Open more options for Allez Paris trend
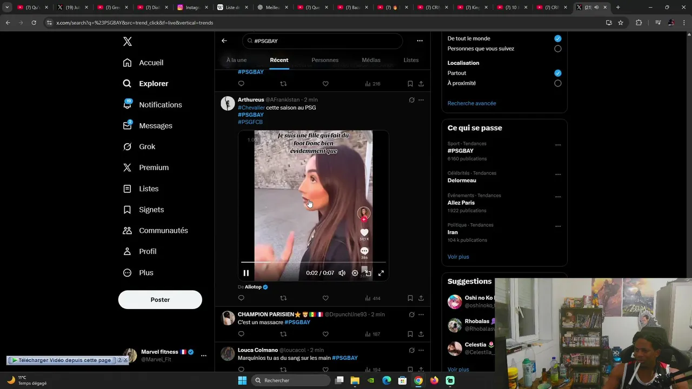The width and height of the screenshot is (692, 389). (x=558, y=197)
